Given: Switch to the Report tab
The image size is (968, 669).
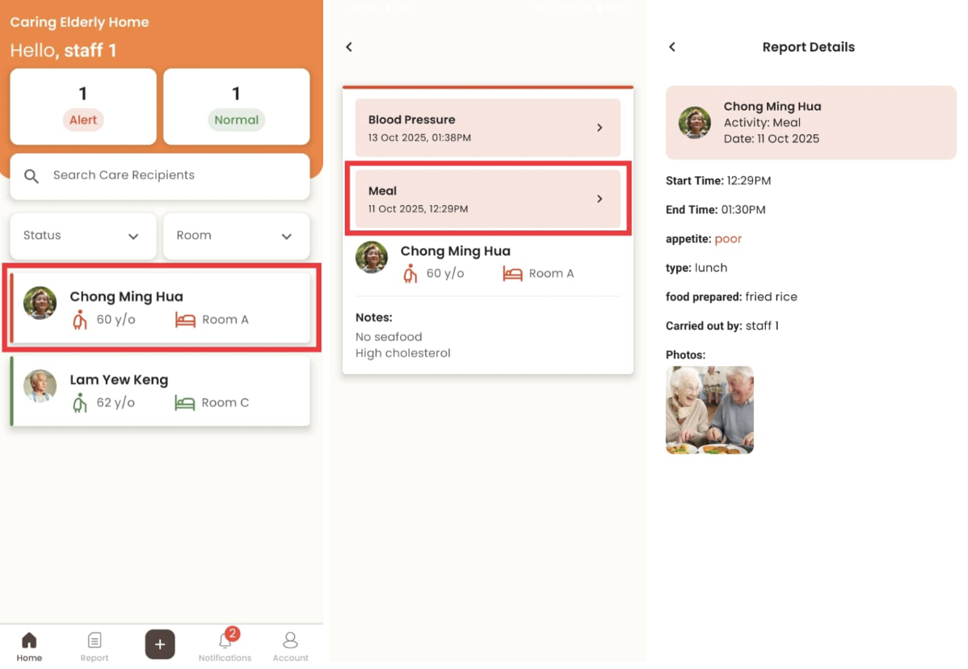Looking at the screenshot, I should [94, 644].
